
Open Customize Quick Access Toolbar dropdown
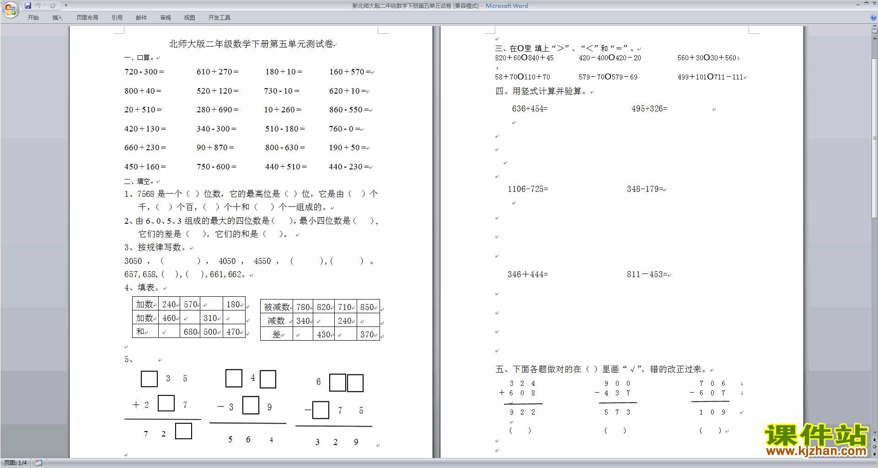(x=66, y=5)
